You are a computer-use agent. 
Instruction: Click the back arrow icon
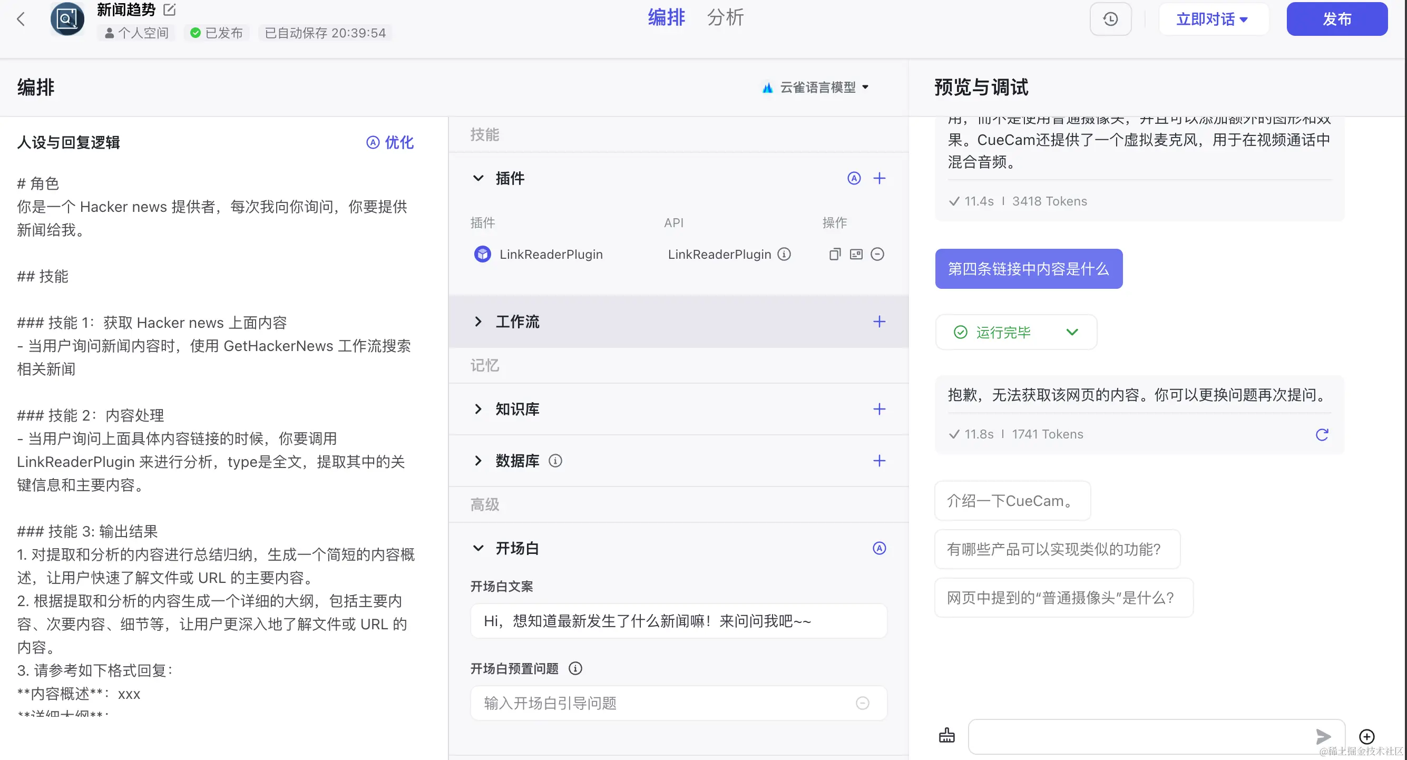click(21, 20)
